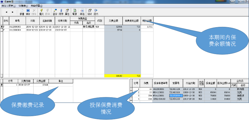Open the 自定义报表 menu
This screenshot has height=122, width=249.
point(9,6)
